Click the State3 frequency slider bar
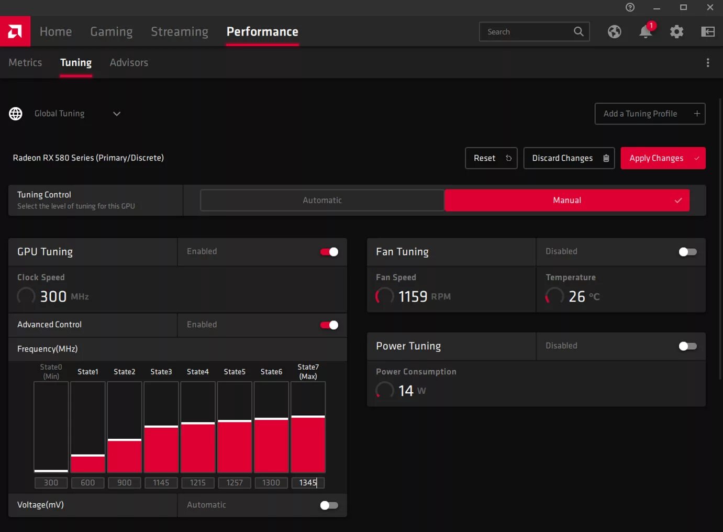The height and width of the screenshot is (532, 723). [161, 427]
